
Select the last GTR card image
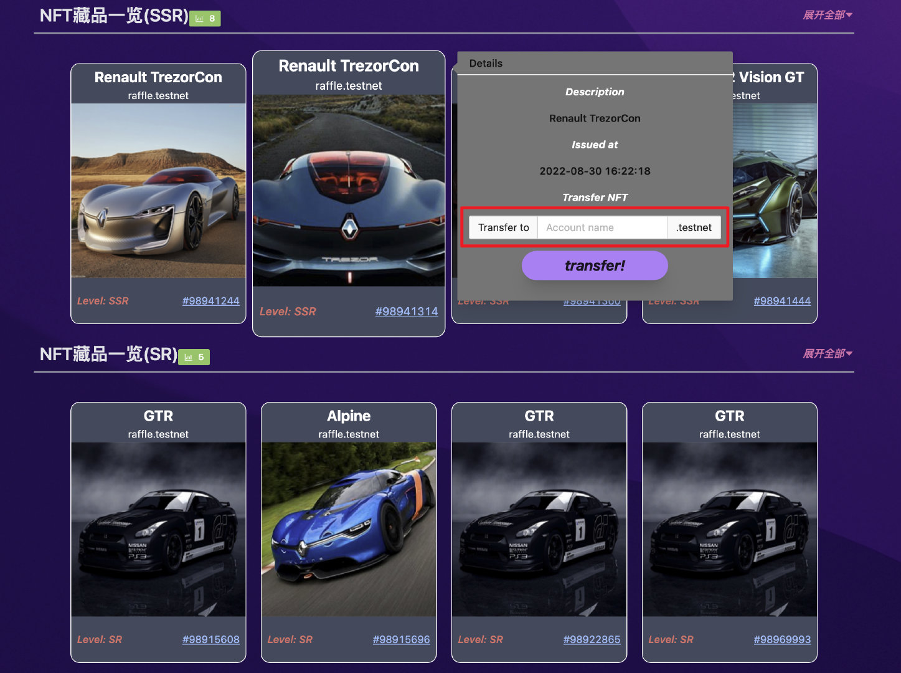(x=730, y=530)
